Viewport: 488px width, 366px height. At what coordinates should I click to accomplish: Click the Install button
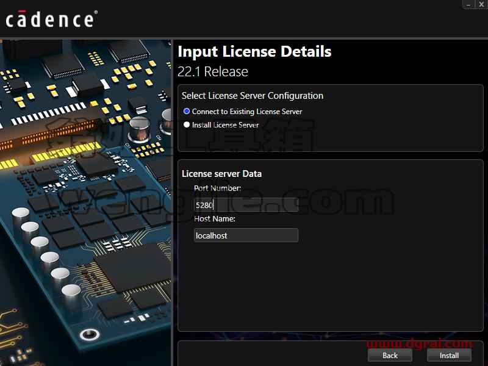coord(449,356)
